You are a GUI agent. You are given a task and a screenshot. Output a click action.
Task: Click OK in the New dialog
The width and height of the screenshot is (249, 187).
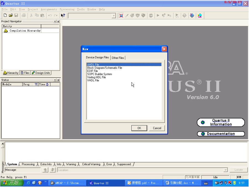[x=139, y=128]
